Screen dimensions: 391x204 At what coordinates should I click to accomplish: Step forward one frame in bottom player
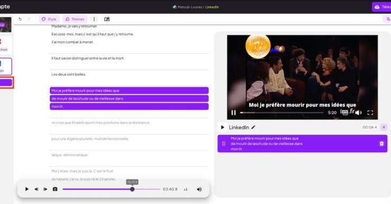pyautogui.click(x=46, y=189)
